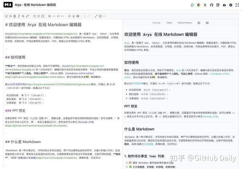This screenshot has width=242, height=169.
Task: Click the cloud upload icon in header
Action: click(224, 5)
